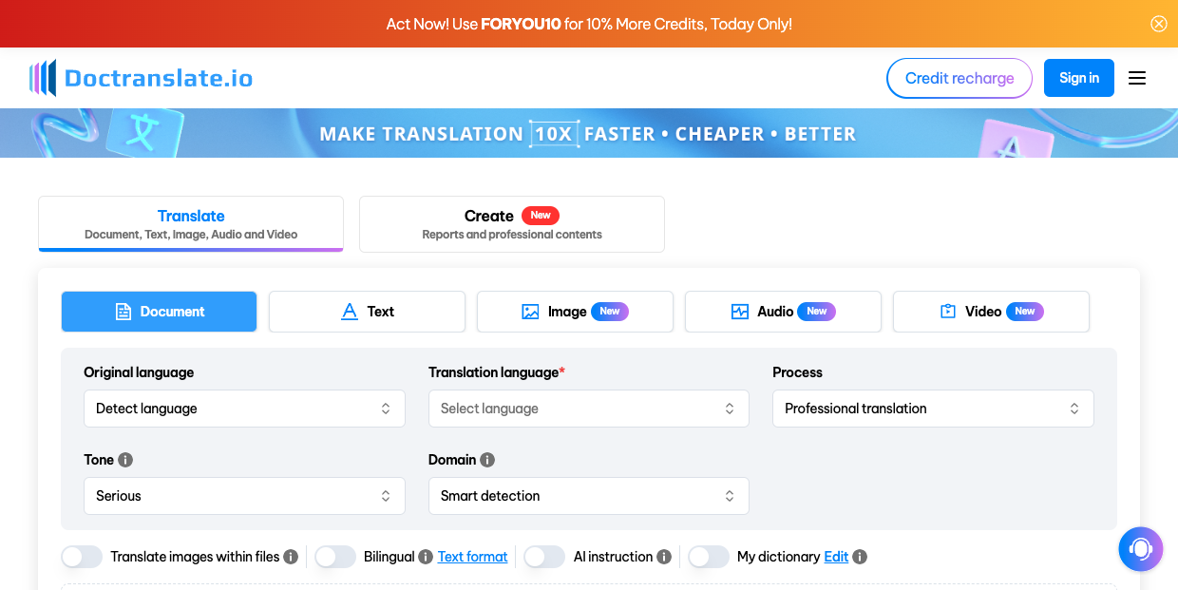Change the Tone from Serious
Viewport: 1178px width, 590px height.
(x=244, y=495)
